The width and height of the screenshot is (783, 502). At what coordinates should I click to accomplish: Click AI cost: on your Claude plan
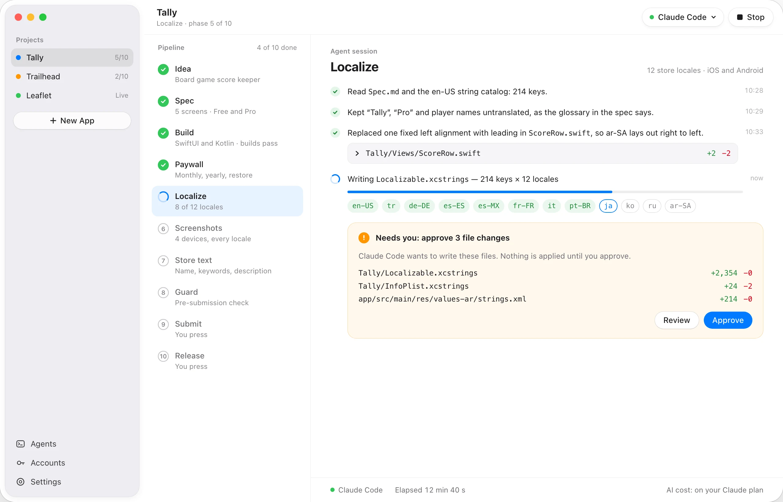714,490
